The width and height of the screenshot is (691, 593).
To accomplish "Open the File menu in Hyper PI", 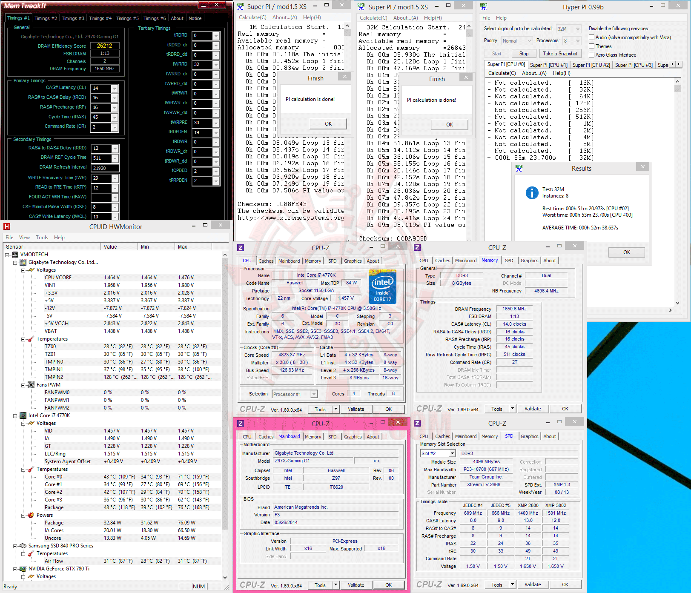I will click(486, 18).
